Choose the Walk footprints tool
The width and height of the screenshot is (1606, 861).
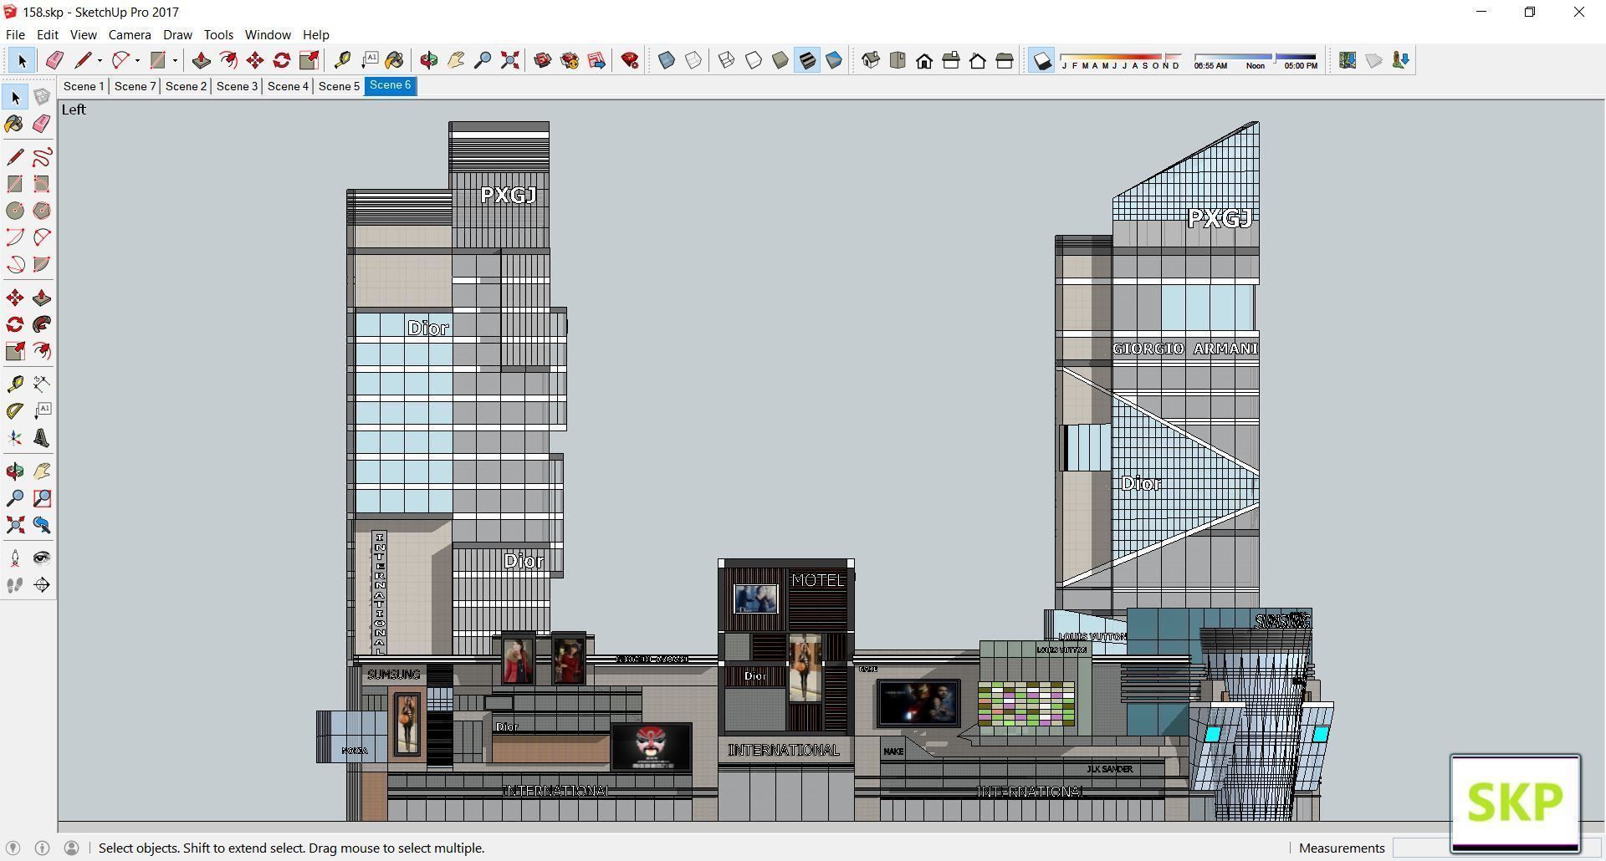click(15, 585)
